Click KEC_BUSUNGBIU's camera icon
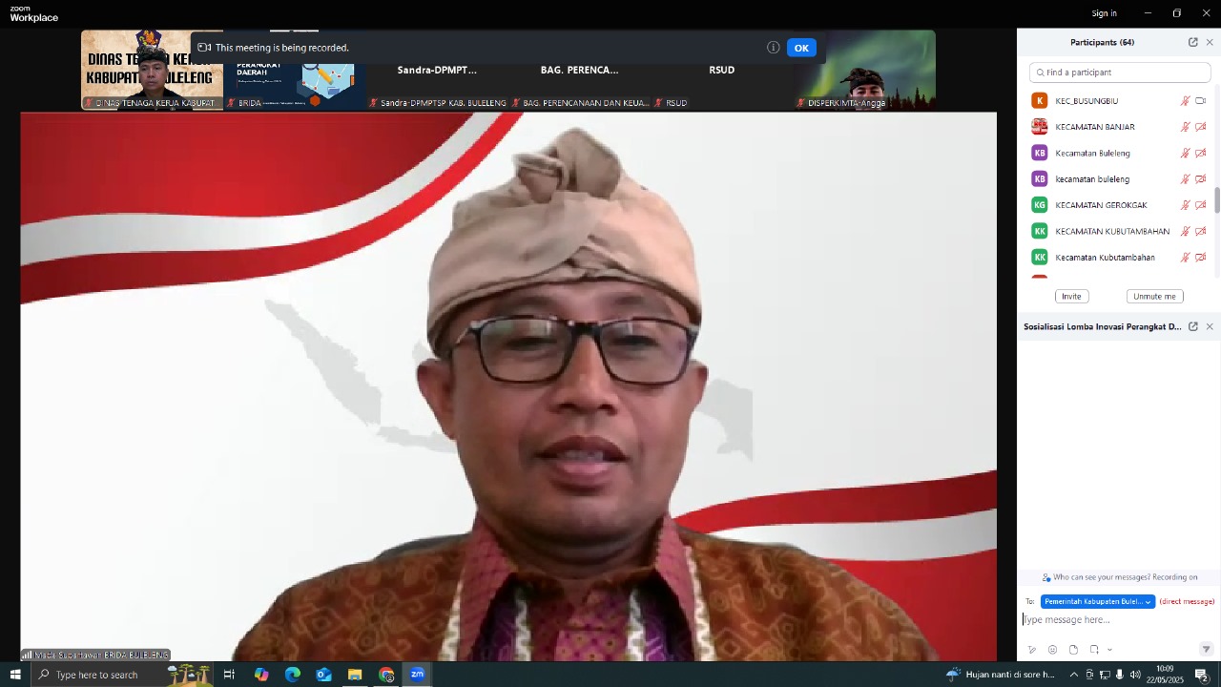 [1201, 101]
